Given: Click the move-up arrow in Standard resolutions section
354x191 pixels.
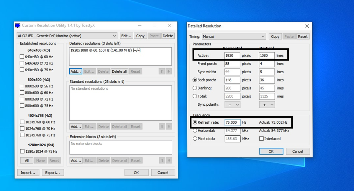Looking at the screenshot, I should pos(162,127).
